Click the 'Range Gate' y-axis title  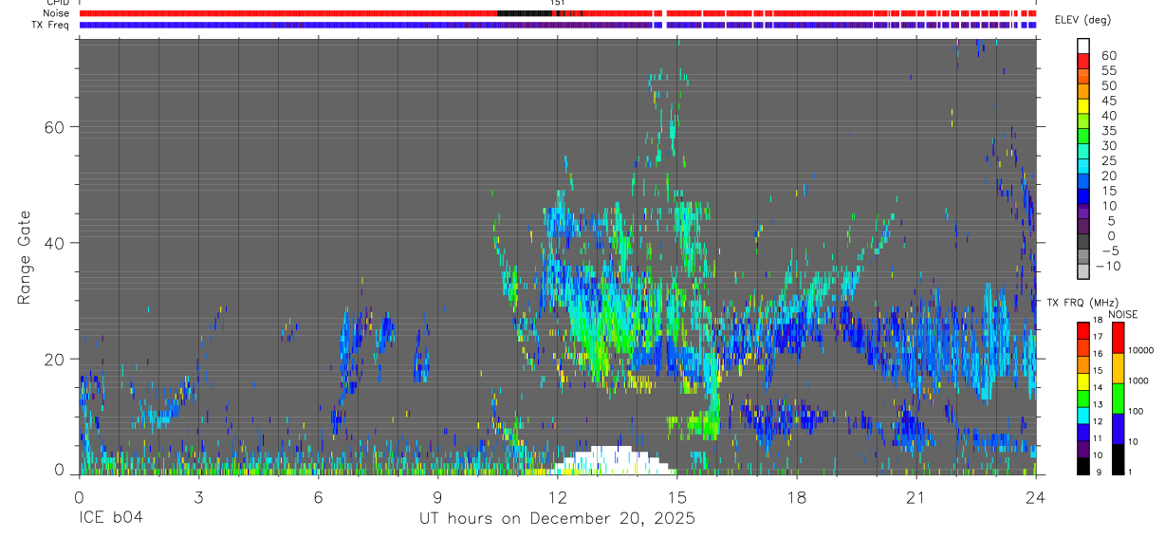click(x=25, y=257)
